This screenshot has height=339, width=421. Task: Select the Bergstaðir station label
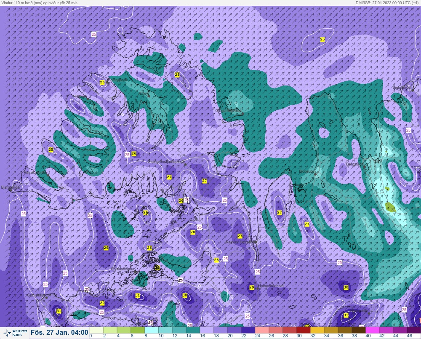tap(354, 164)
